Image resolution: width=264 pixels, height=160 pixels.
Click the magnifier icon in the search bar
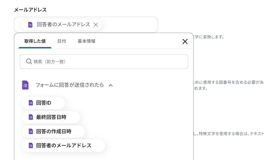pos(29,62)
